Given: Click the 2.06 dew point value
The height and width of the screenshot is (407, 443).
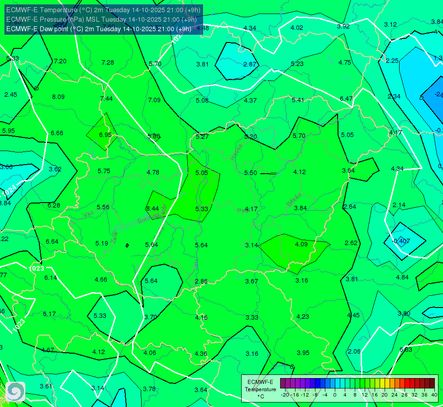Looking at the screenshot, I should [x=354, y=352].
